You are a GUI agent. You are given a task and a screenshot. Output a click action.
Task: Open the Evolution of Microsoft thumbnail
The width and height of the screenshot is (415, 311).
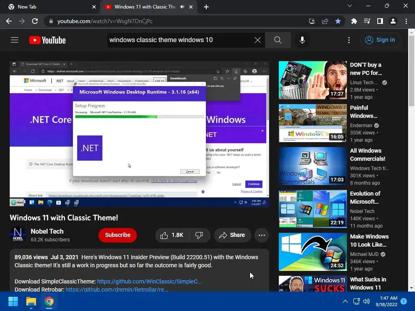pyautogui.click(x=312, y=209)
